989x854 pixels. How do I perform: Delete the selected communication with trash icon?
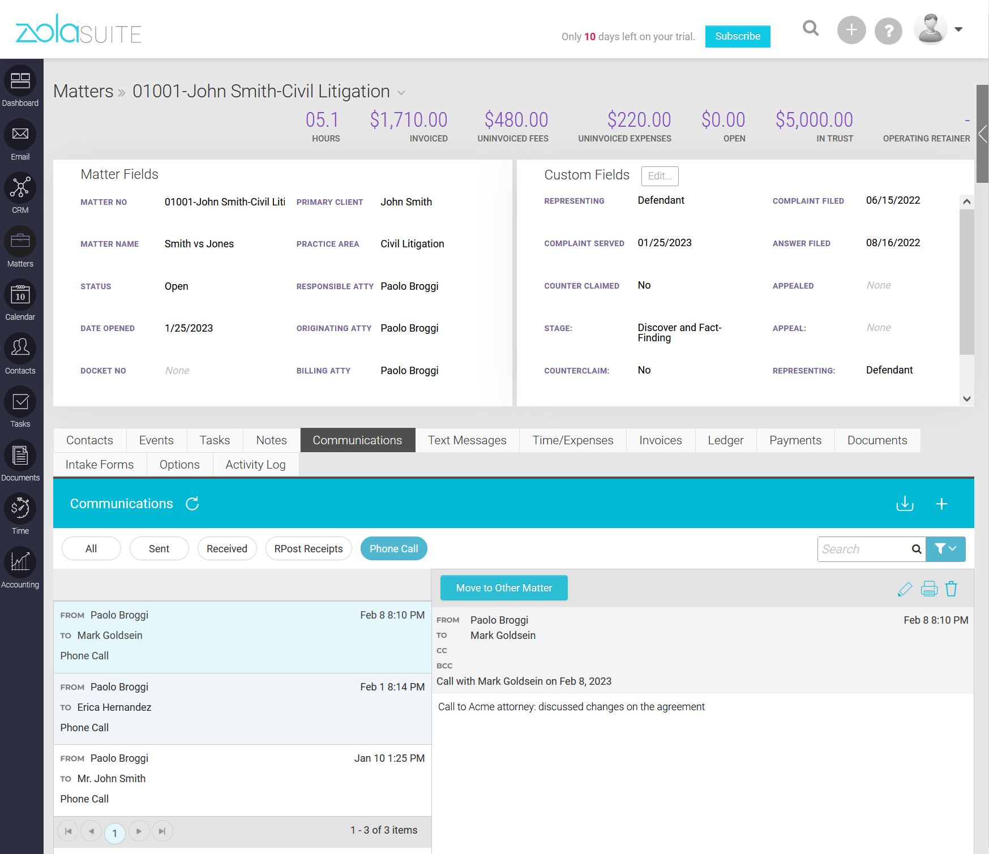click(x=951, y=589)
